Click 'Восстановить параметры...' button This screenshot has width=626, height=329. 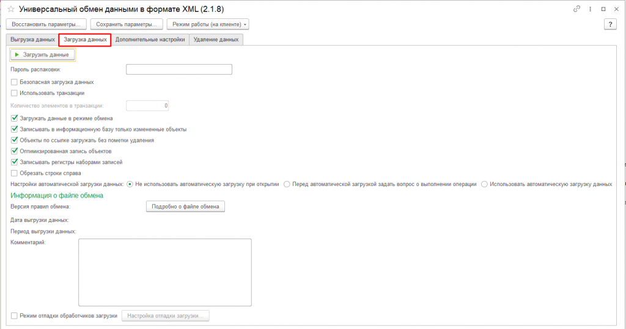(46, 24)
